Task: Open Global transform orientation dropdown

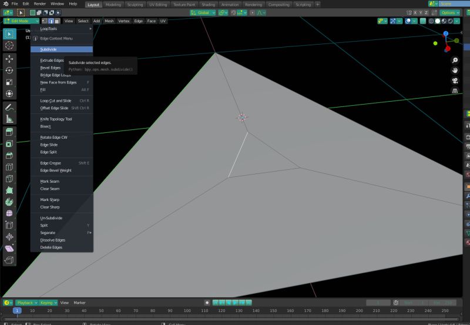Action: pyautogui.click(x=203, y=12)
